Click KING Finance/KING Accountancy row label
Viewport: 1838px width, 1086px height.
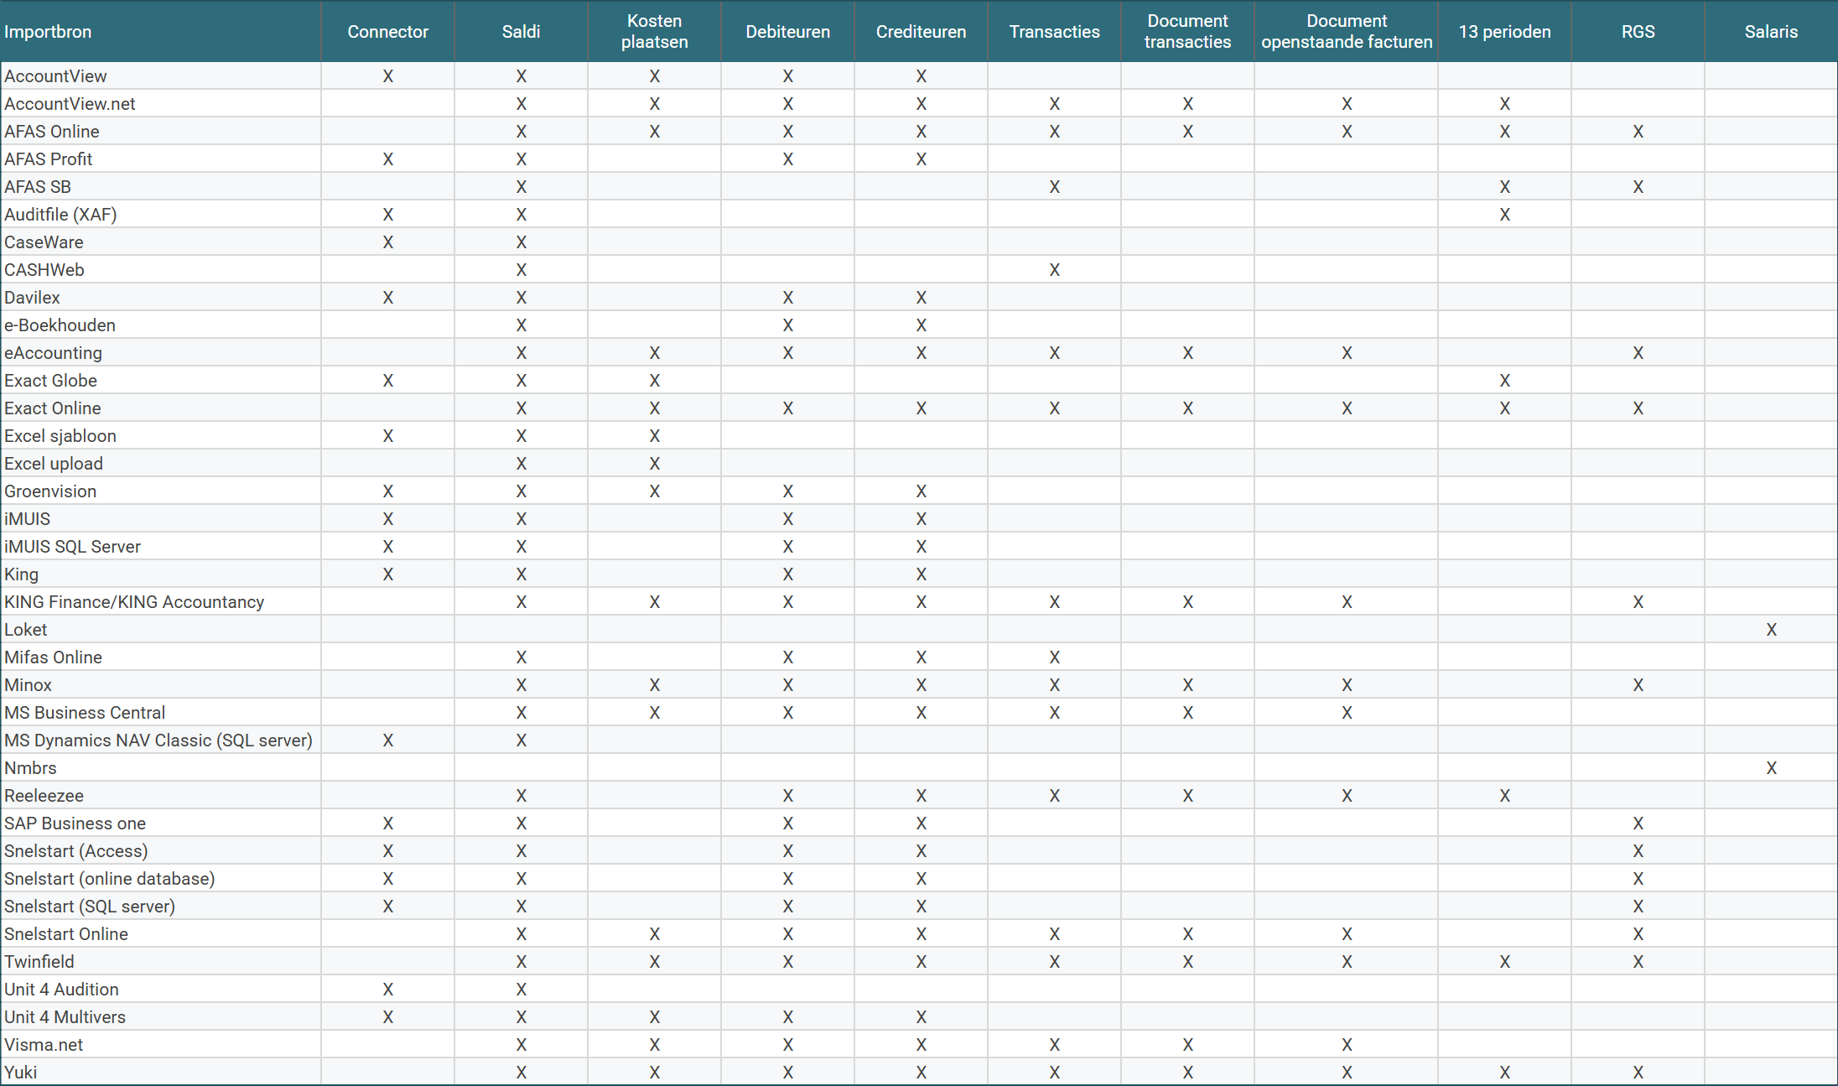tap(134, 602)
